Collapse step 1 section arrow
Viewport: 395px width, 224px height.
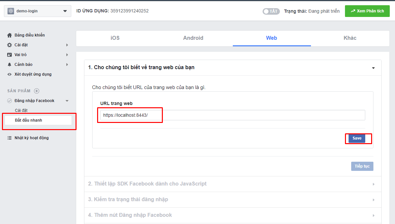click(x=373, y=68)
